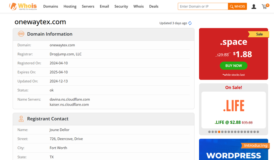Image resolution: width=274 pixels, height=160 pixels.
Task: Select the last carousel dot
Action: pos(258,132)
